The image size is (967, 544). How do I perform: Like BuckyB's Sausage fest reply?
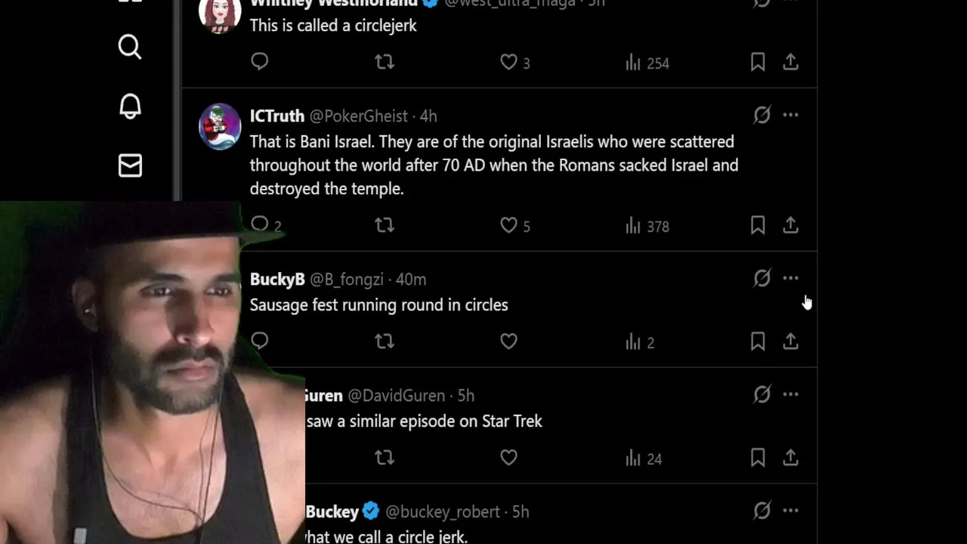tap(509, 342)
